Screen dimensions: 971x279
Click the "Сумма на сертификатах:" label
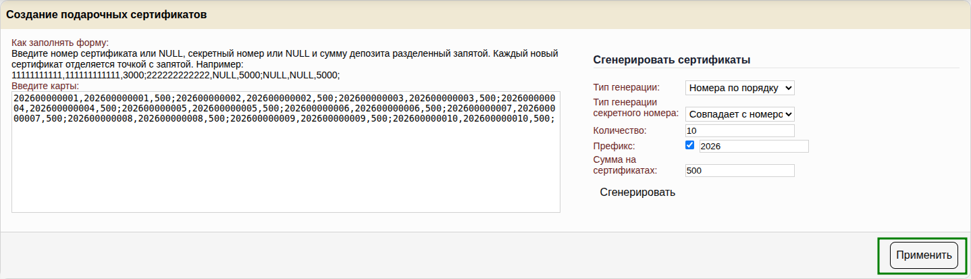click(625, 165)
